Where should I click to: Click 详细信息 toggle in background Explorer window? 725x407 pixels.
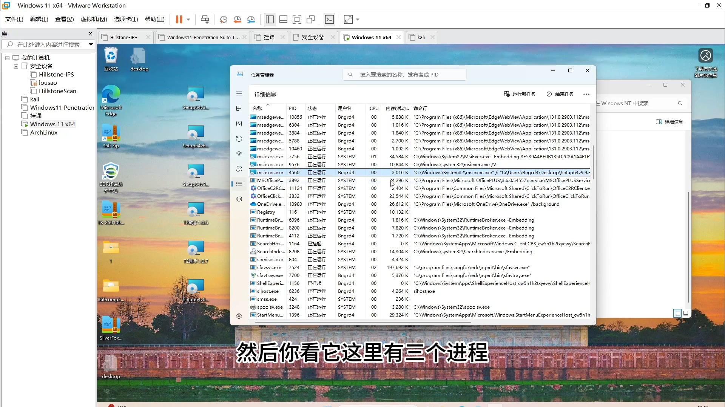click(x=669, y=122)
